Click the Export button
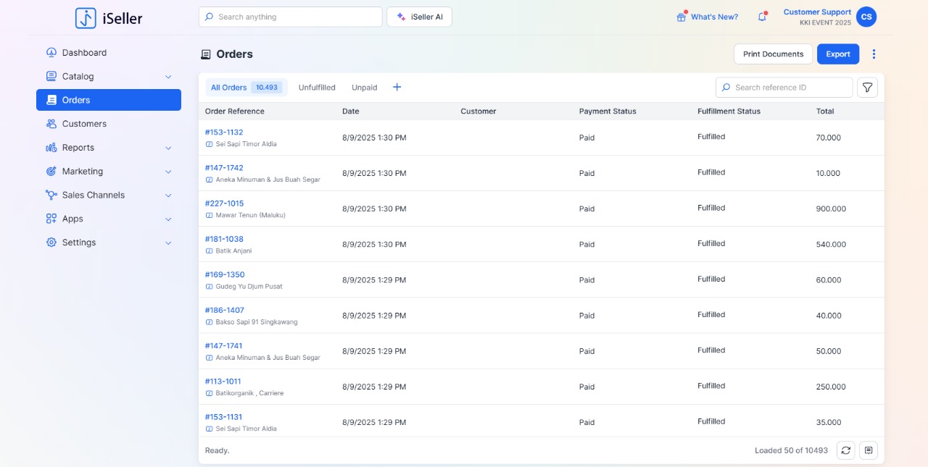Image resolution: width=928 pixels, height=467 pixels. 837,54
